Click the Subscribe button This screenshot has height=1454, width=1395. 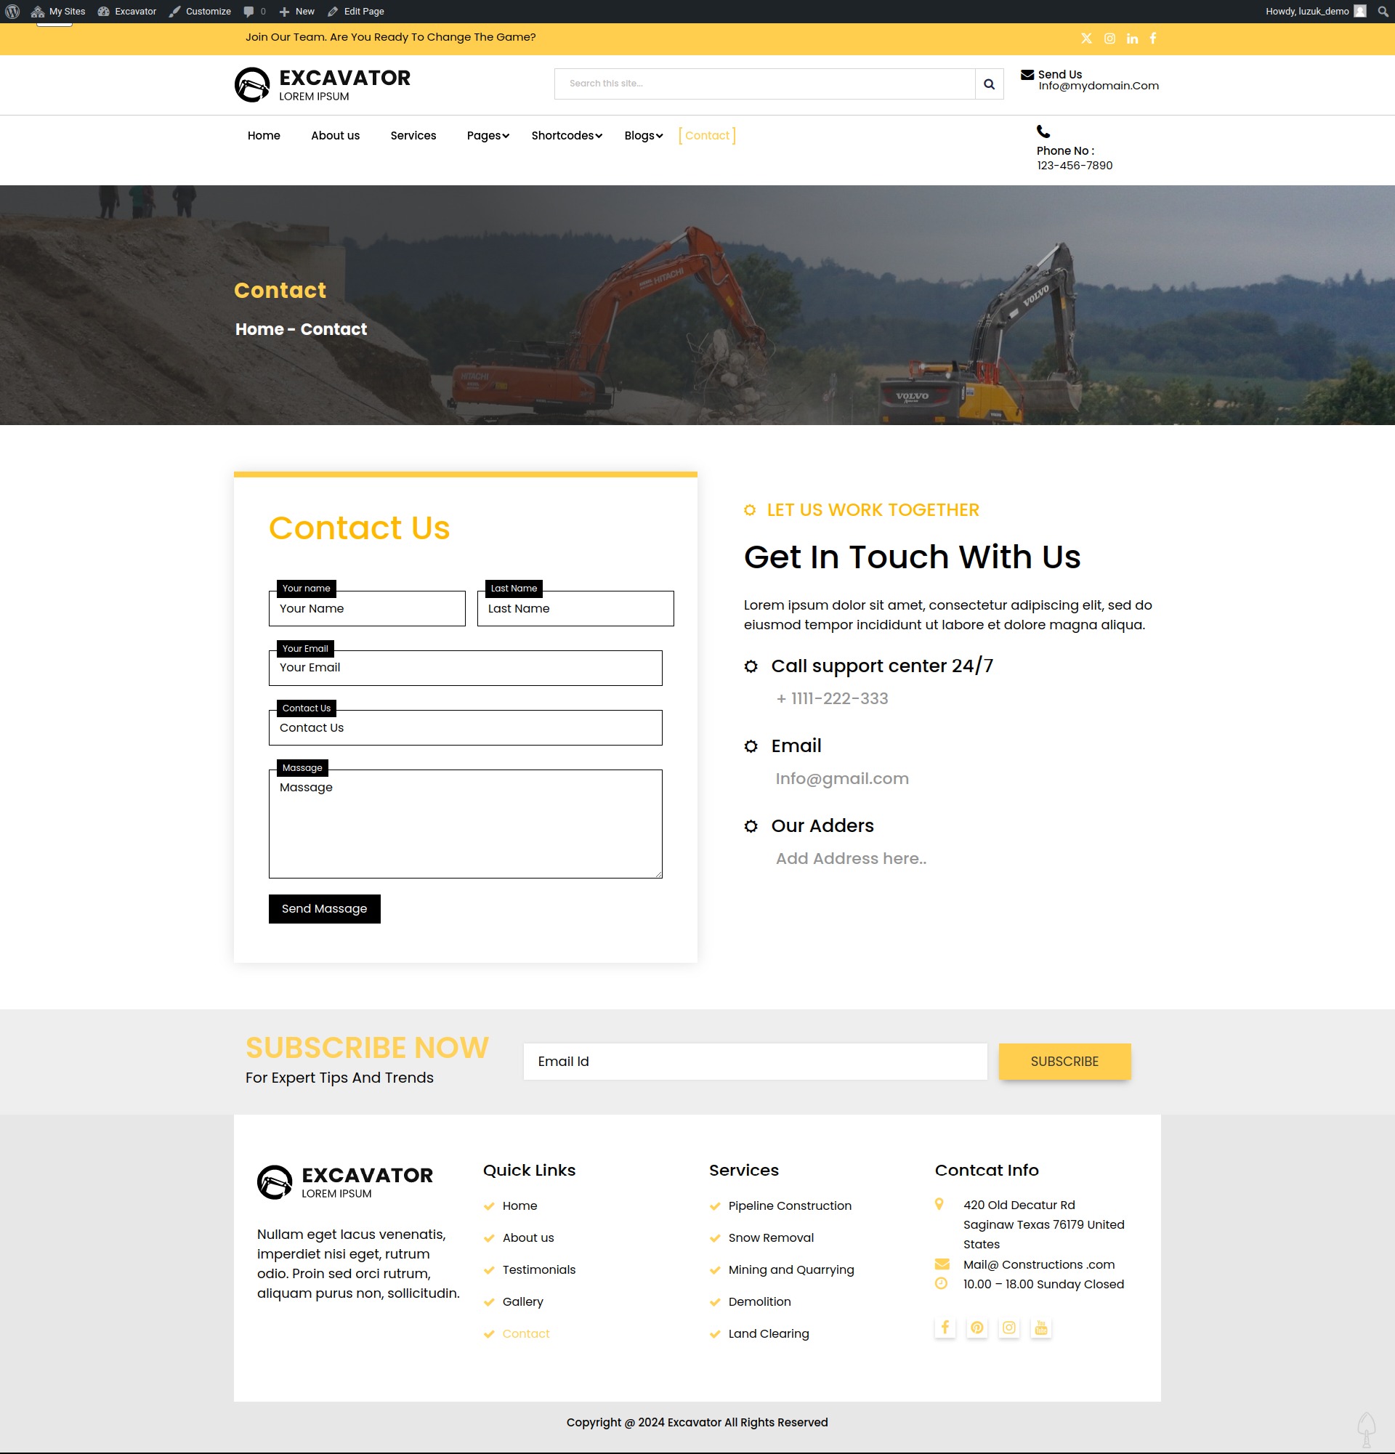point(1064,1061)
